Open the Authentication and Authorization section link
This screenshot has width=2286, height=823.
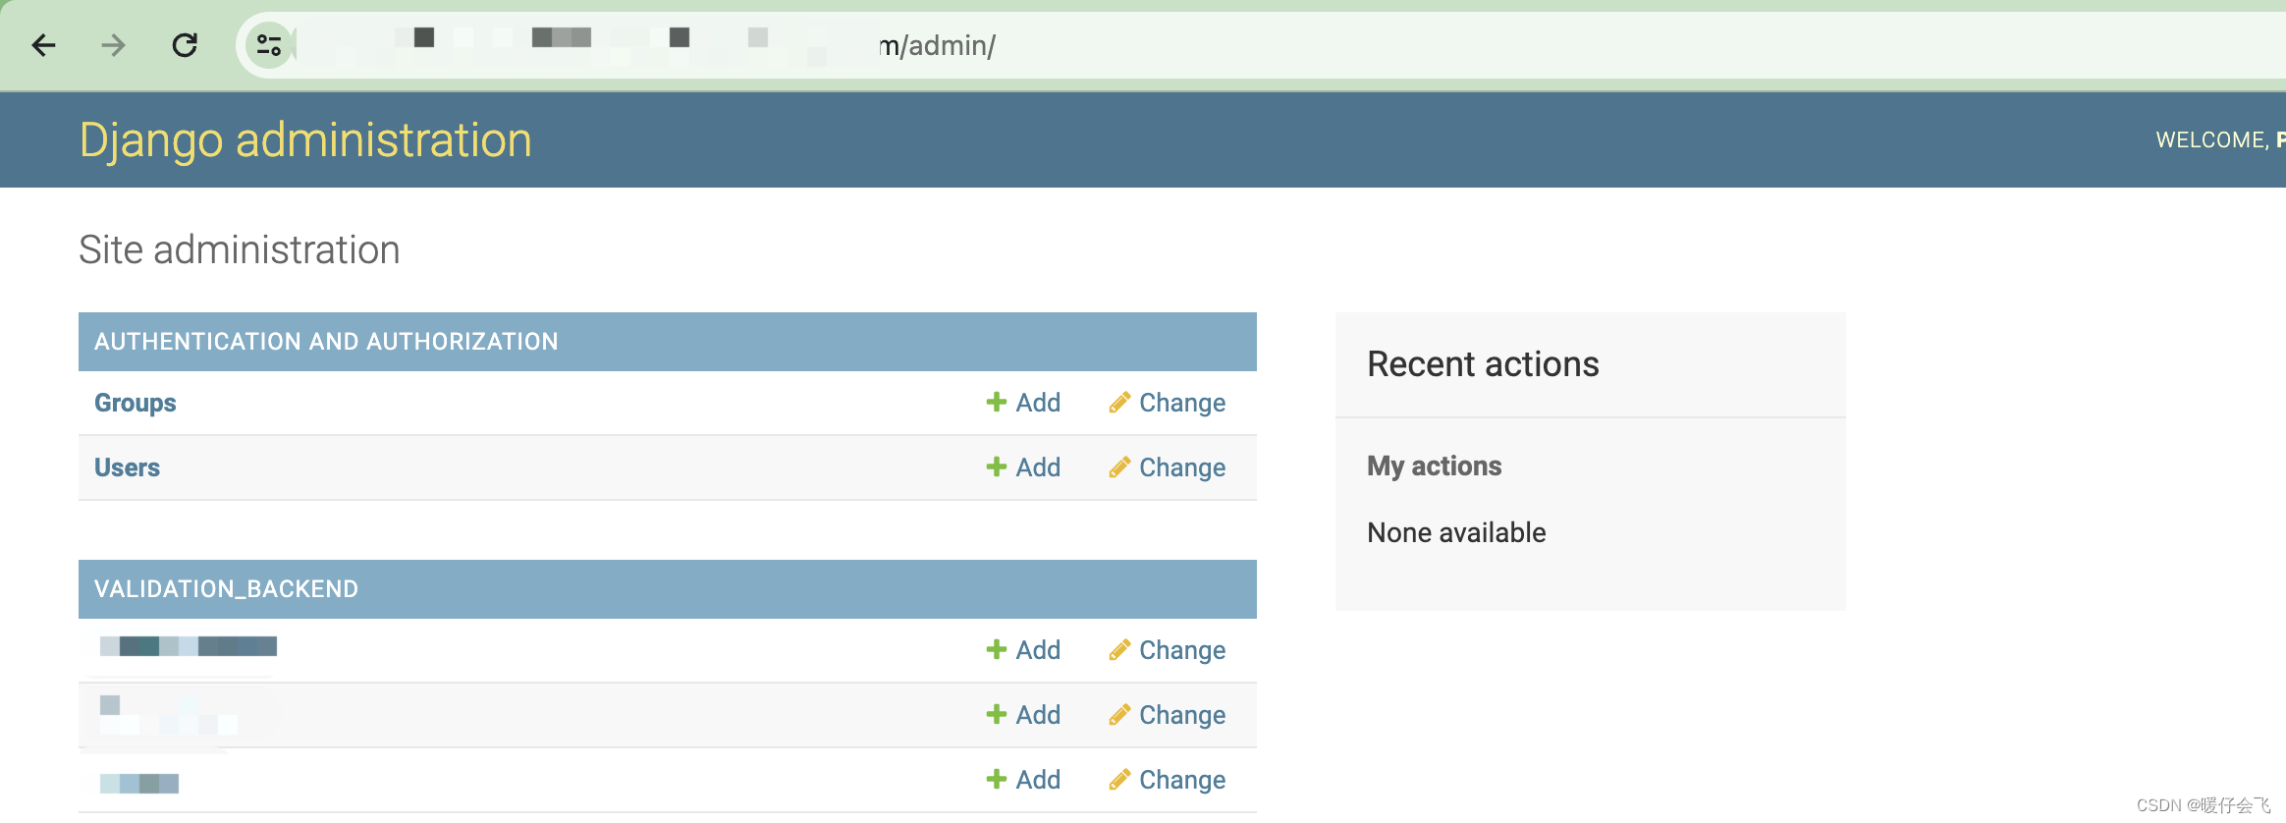(x=326, y=342)
